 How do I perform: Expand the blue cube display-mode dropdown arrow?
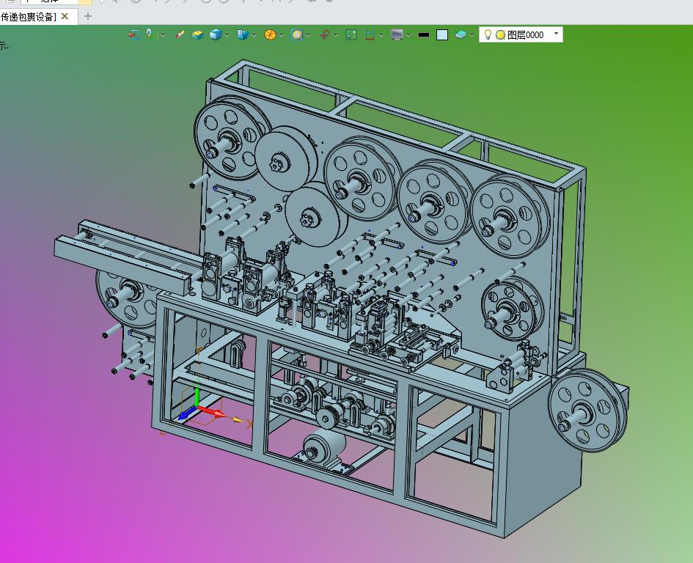227,35
